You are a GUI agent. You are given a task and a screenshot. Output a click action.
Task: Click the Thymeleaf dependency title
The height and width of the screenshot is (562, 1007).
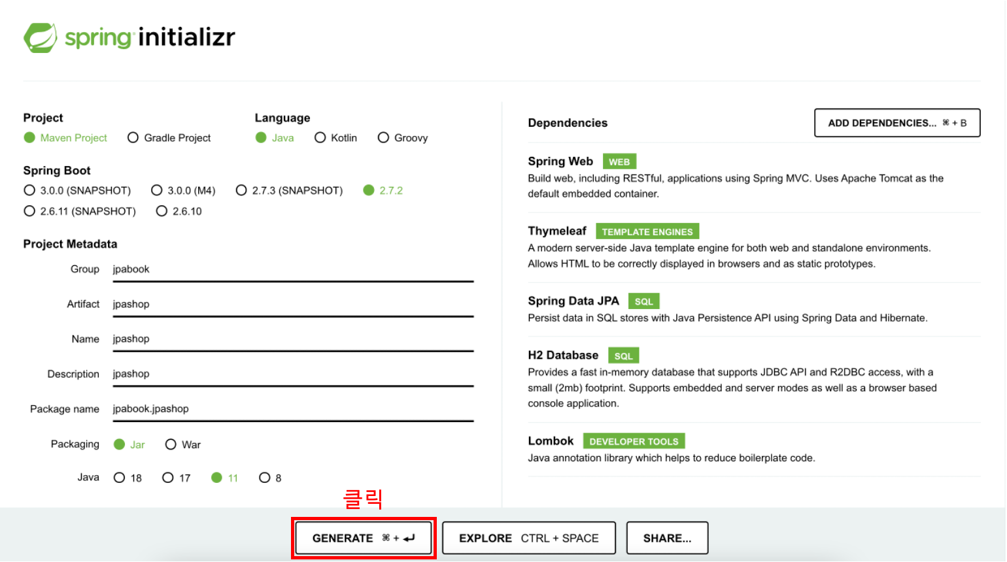tap(557, 231)
